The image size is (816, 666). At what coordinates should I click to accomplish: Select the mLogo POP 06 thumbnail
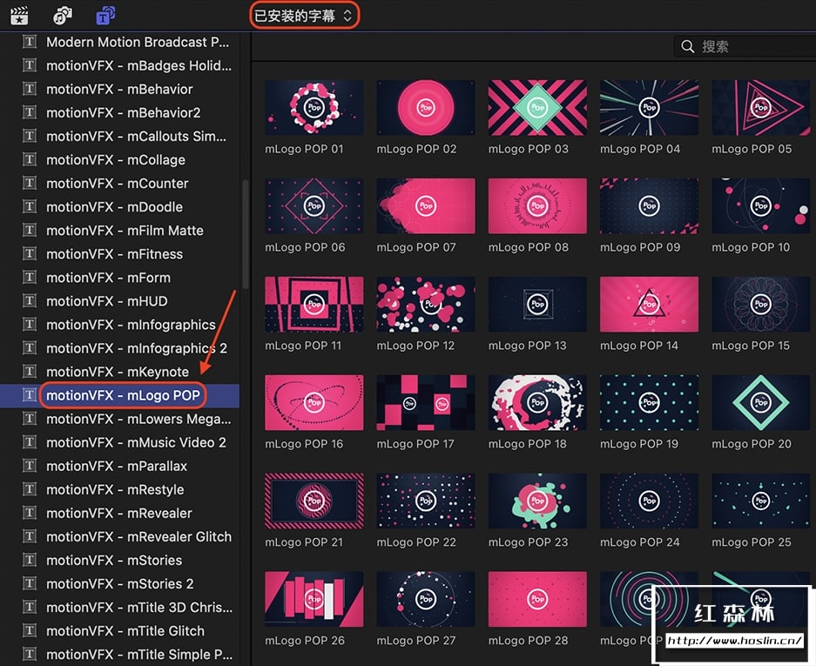click(x=314, y=206)
